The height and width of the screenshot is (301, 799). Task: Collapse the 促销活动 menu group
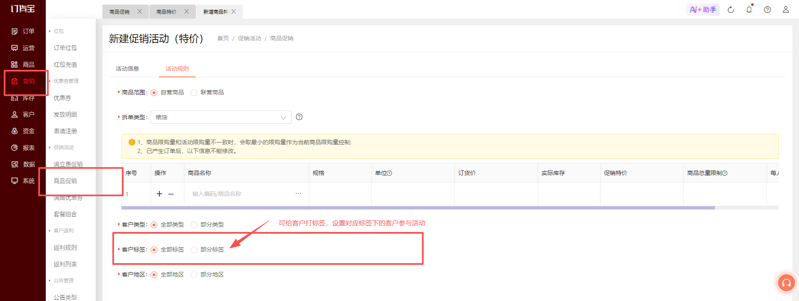pyautogui.click(x=61, y=148)
